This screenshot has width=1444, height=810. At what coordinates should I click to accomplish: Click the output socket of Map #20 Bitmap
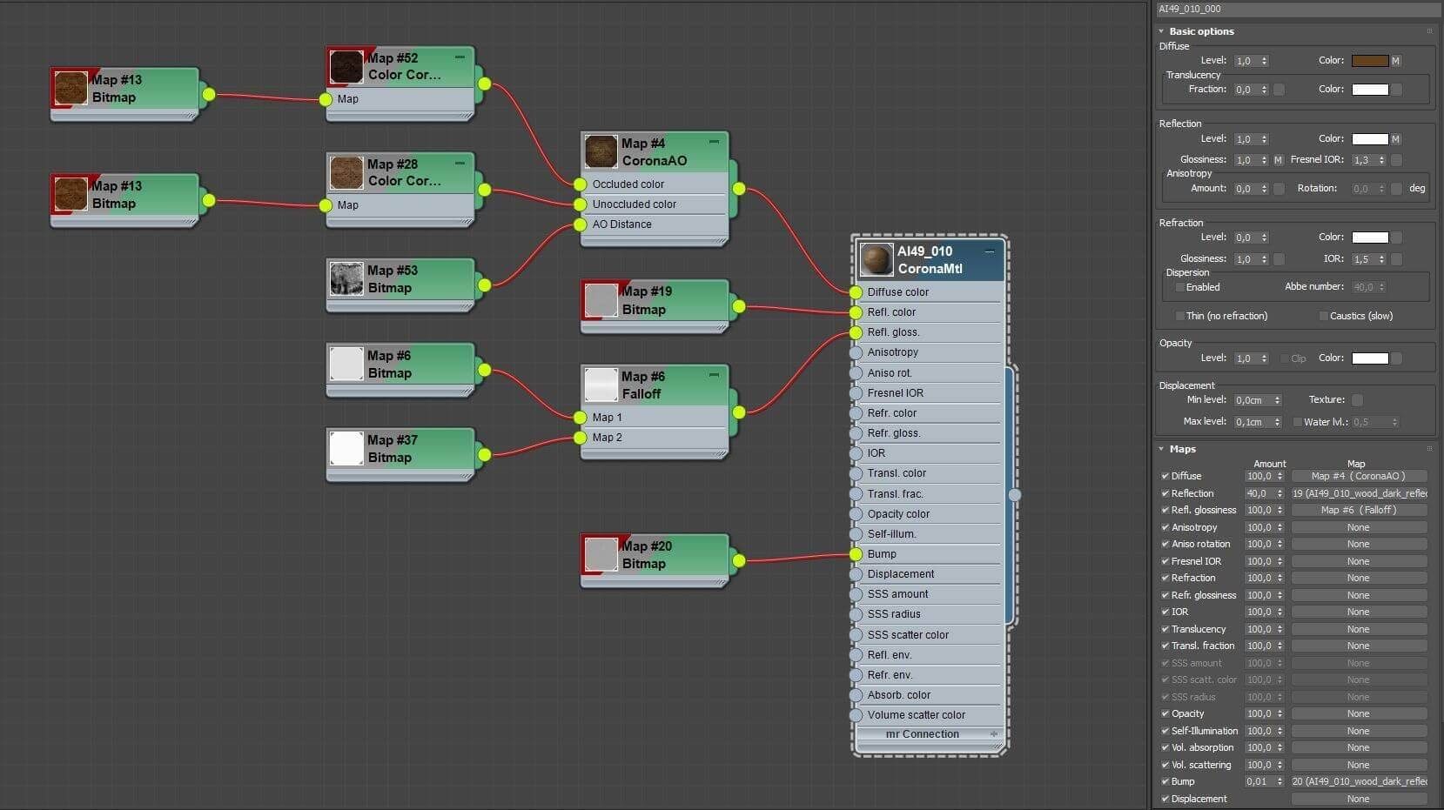click(738, 560)
